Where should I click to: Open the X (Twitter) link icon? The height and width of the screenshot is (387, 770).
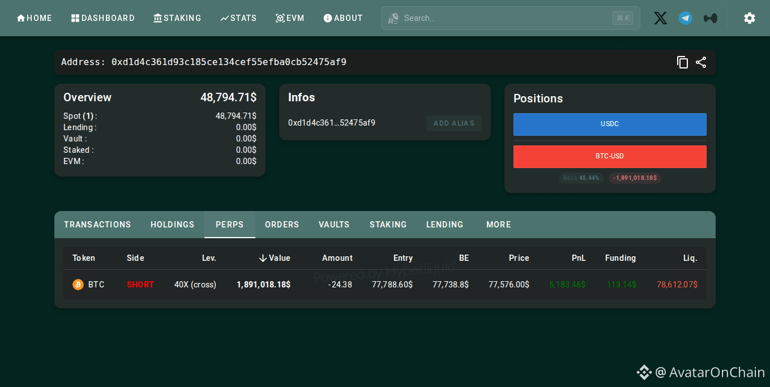tap(660, 18)
